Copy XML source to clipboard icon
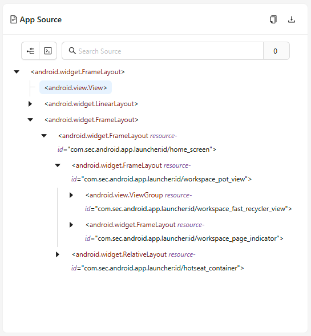Viewport: 311px width, 336px height. tap(273, 19)
